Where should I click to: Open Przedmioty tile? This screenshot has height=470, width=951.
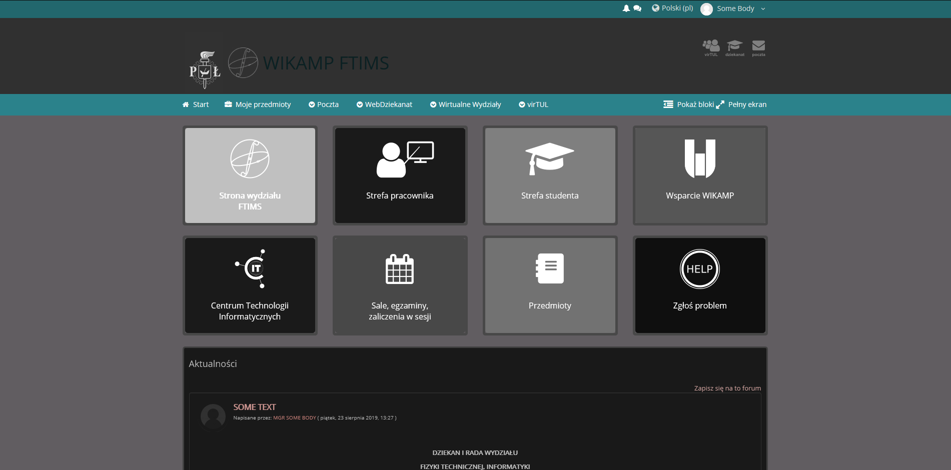(550, 285)
